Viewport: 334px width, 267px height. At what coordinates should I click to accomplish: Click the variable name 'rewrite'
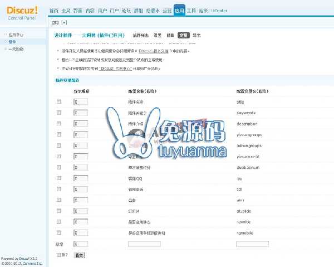click(243, 222)
